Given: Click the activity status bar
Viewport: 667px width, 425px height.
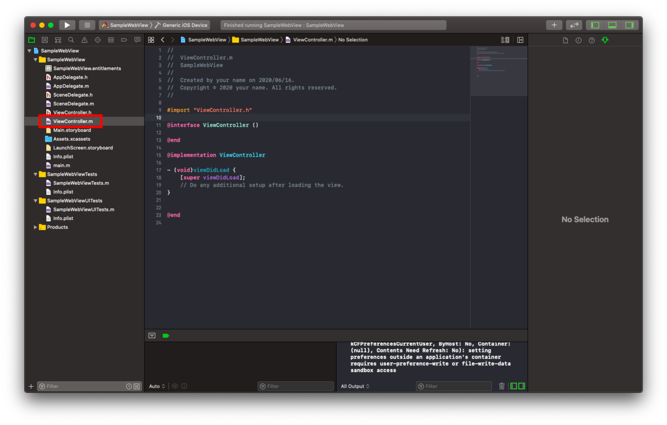Looking at the screenshot, I should click(333, 25).
